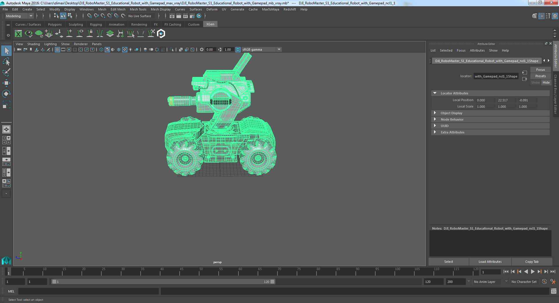Click the time range slider end handle
Viewport: 559px width, 303px height.
pos(272,282)
